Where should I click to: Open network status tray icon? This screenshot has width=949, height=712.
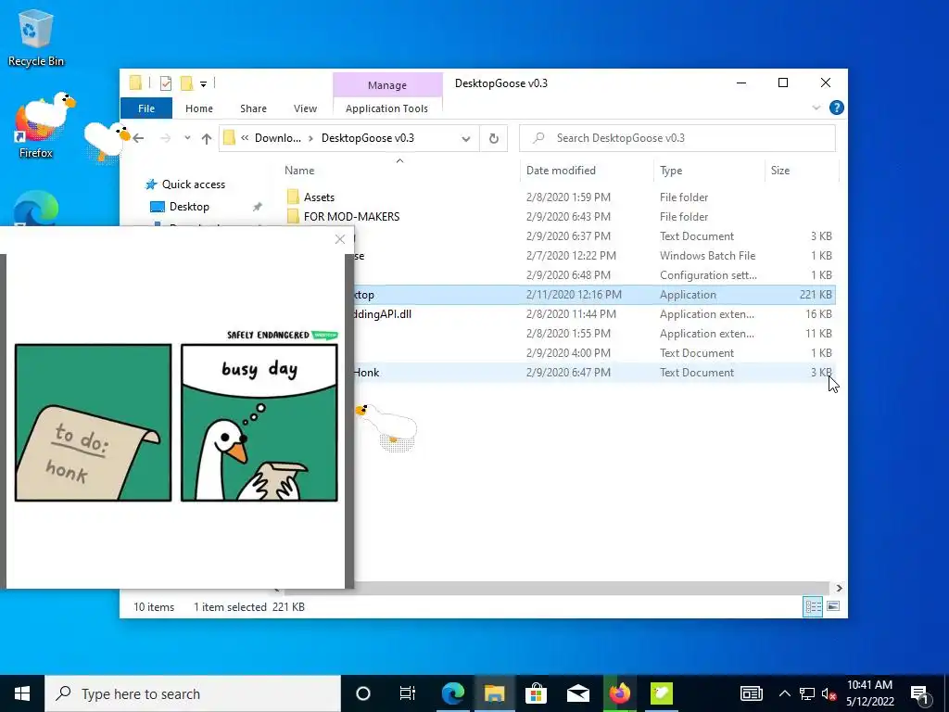(807, 693)
